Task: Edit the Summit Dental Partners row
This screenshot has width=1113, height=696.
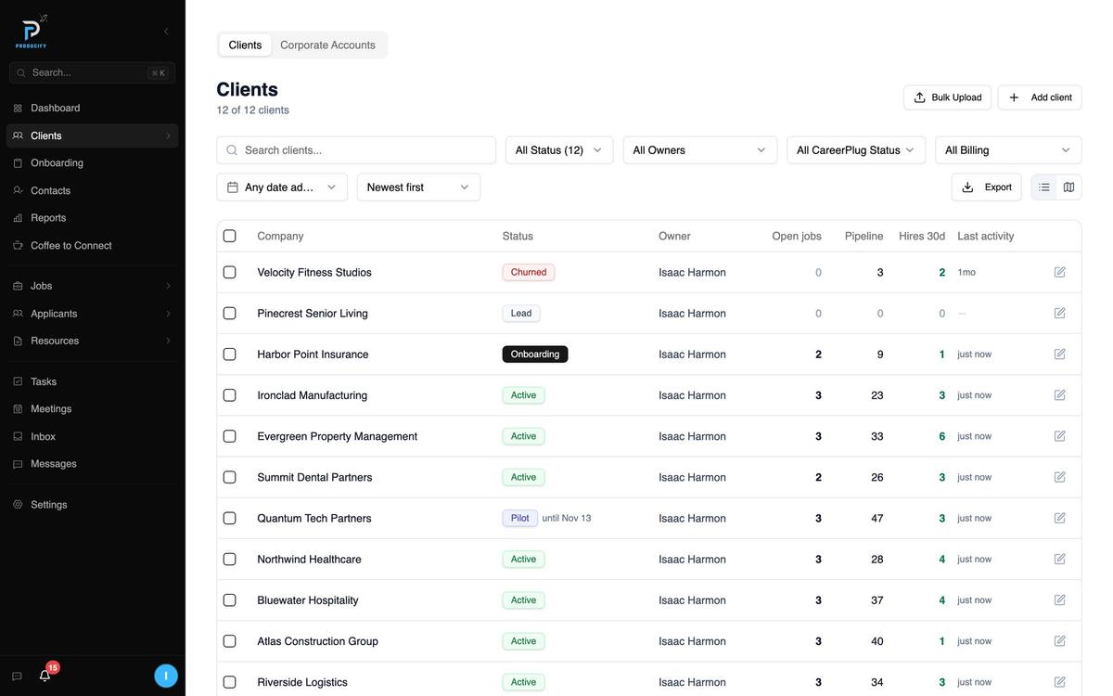Action: (x=1060, y=477)
